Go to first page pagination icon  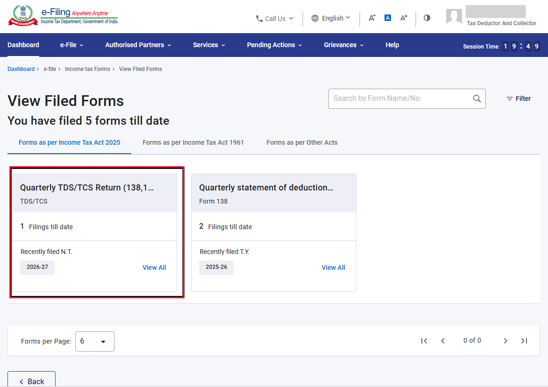pyautogui.click(x=424, y=341)
